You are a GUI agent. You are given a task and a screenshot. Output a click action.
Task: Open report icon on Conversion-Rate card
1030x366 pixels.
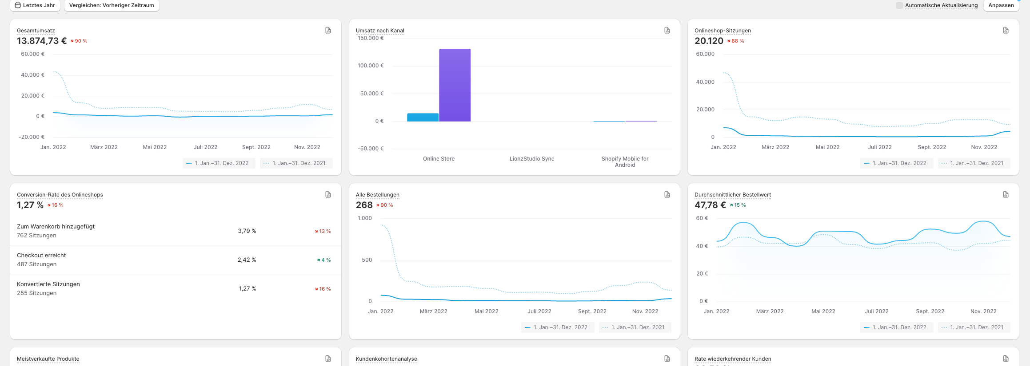click(x=328, y=194)
